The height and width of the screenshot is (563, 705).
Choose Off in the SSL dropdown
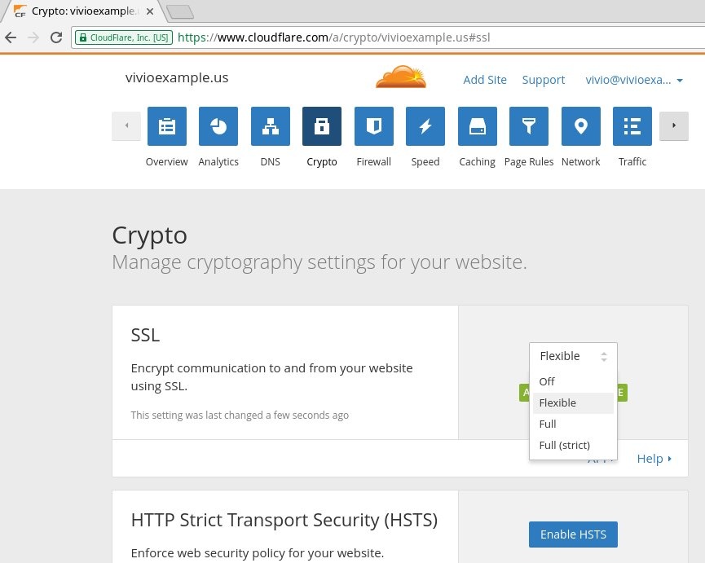click(x=573, y=381)
